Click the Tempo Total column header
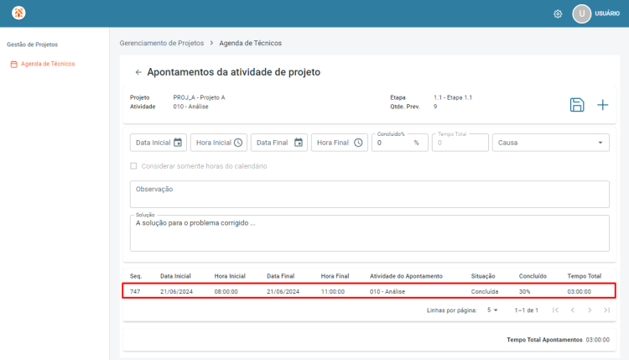Image resolution: width=629 pixels, height=360 pixels. click(x=584, y=276)
